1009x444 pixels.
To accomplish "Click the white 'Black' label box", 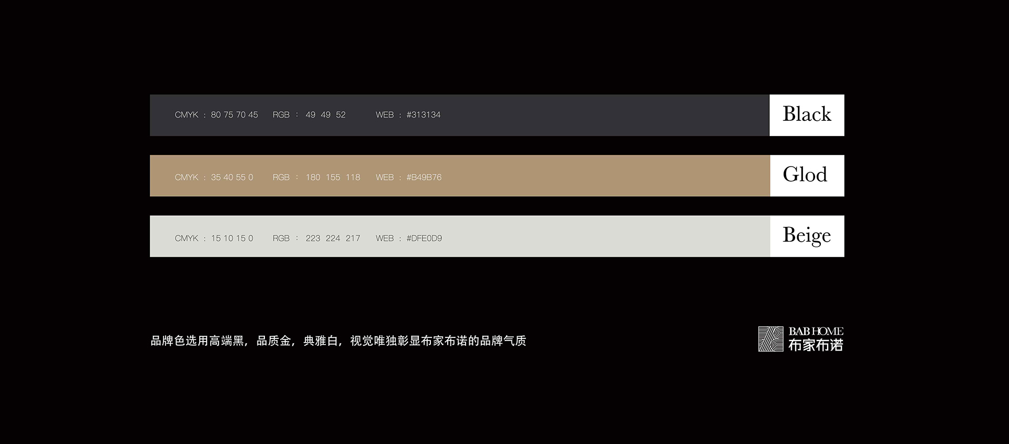I will (807, 115).
